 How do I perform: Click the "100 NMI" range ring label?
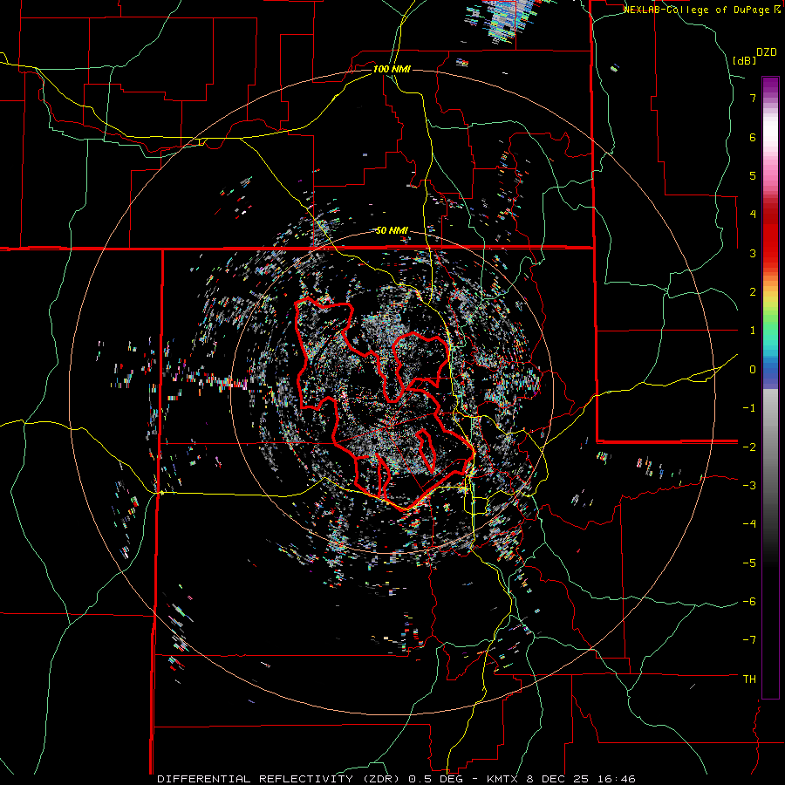coord(392,69)
